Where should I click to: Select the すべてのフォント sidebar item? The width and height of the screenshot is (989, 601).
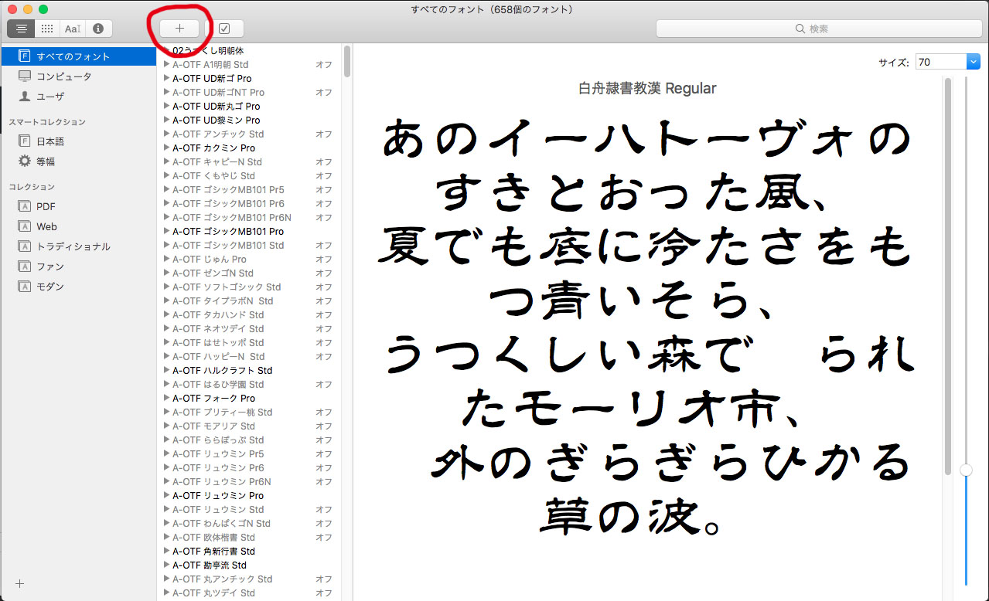click(x=73, y=56)
